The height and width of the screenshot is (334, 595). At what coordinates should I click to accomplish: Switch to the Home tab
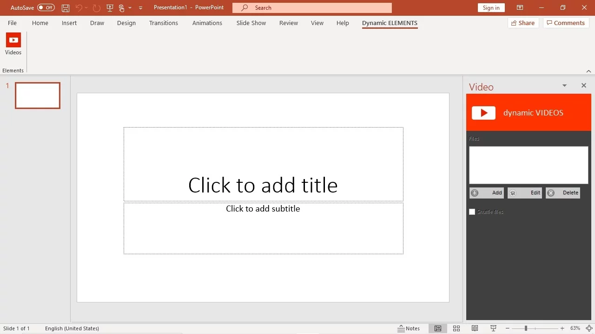pyautogui.click(x=40, y=23)
